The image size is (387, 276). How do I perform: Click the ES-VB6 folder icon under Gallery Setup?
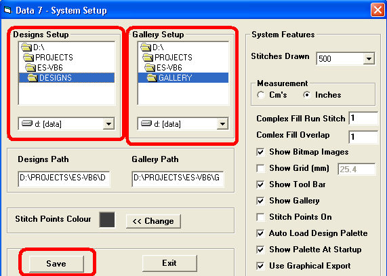click(x=150, y=67)
